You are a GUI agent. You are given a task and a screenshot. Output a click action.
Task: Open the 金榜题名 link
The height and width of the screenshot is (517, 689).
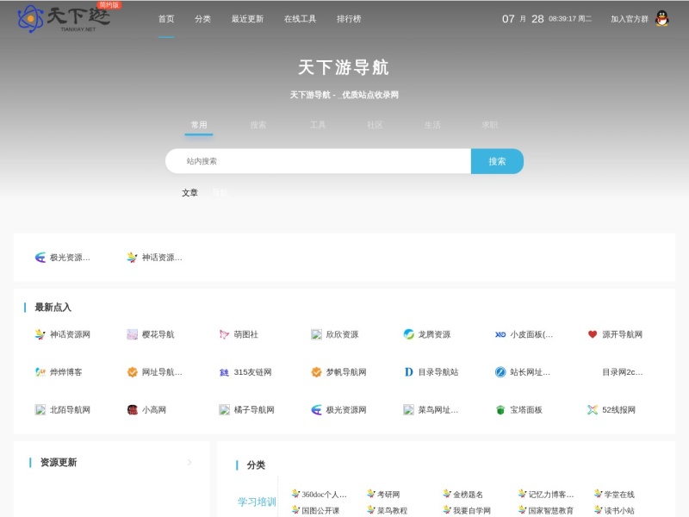pyautogui.click(x=468, y=495)
